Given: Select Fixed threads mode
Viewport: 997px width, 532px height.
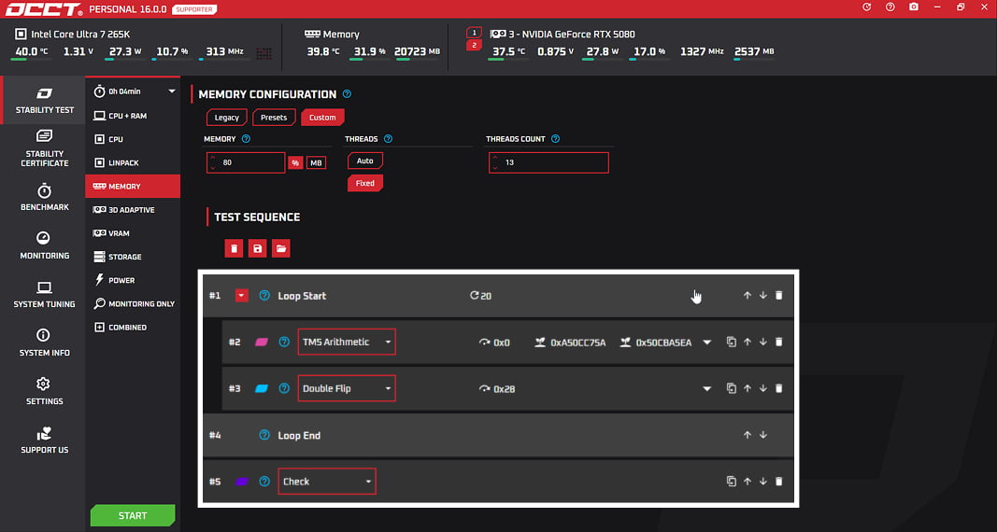Looking at the screenshot, I should [364, 183].
